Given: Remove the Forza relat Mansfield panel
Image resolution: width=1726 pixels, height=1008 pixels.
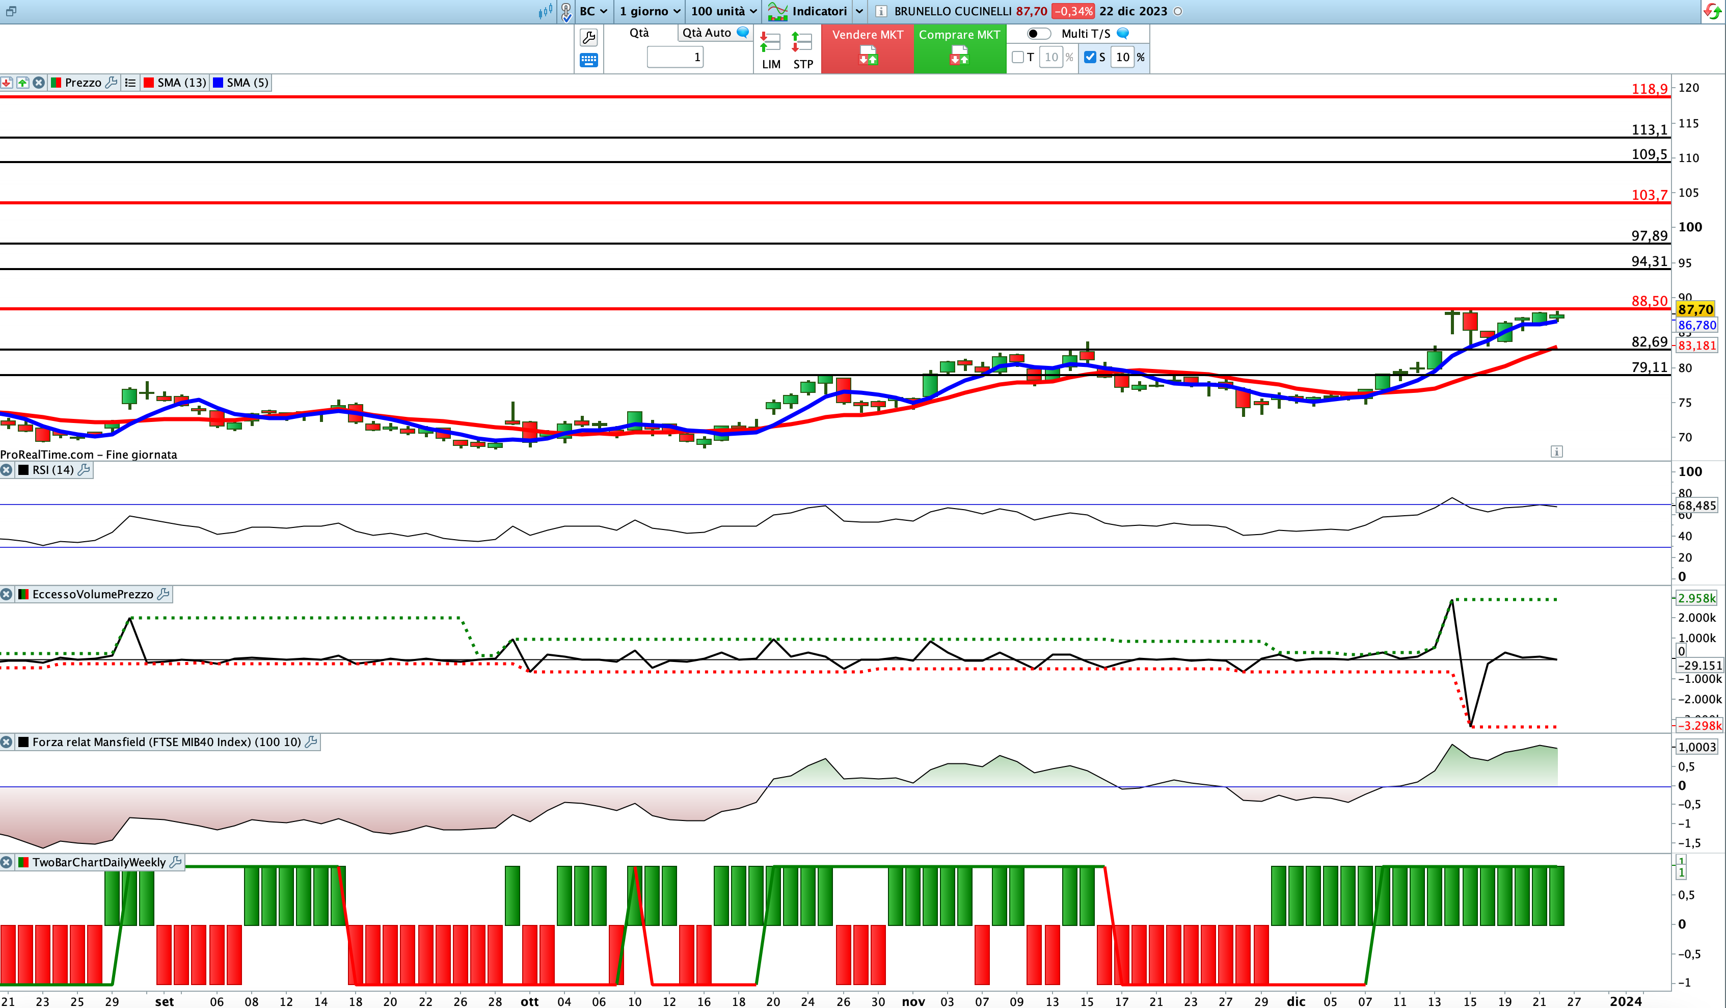Looking at the screenshot, I should (x=6, y=742).
